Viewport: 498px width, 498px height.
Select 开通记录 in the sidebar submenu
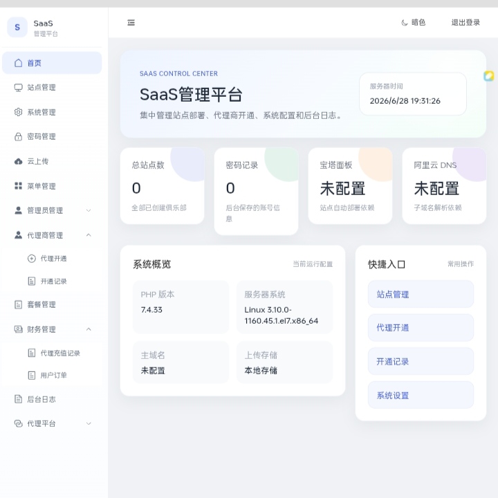tap(52, 281)
